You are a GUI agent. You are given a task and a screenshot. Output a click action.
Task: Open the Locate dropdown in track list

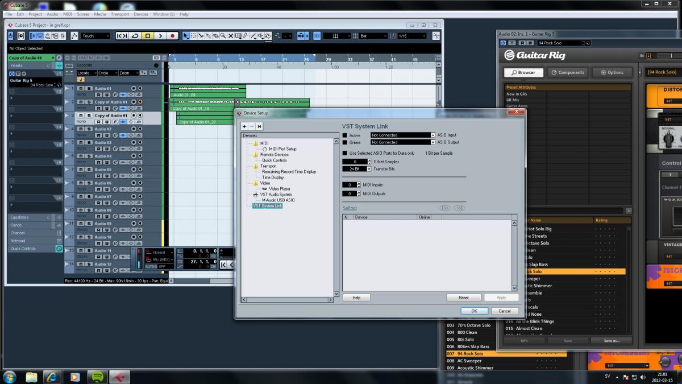(x=87, y=73)
